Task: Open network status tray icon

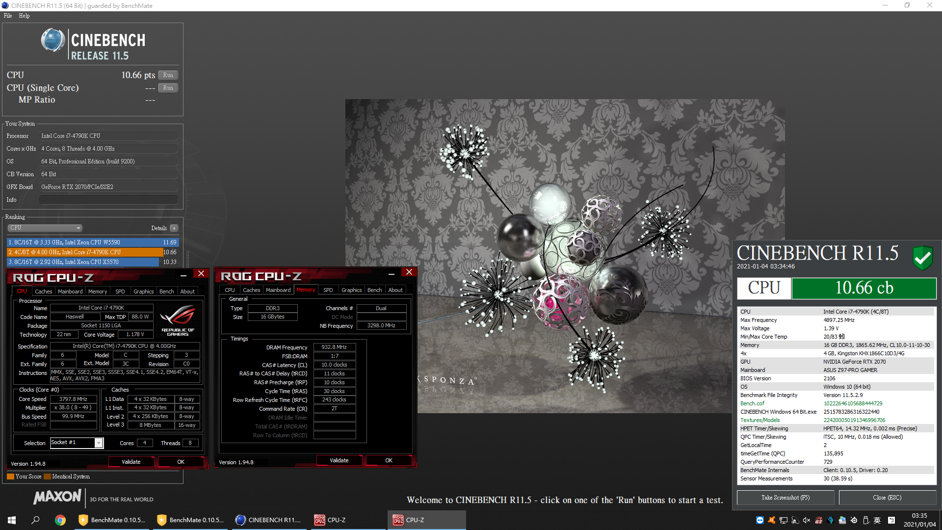Action: point(784,520)
